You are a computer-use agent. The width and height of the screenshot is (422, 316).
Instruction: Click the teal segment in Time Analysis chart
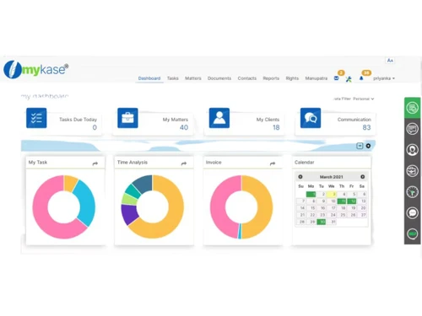(x=133, y=191)
